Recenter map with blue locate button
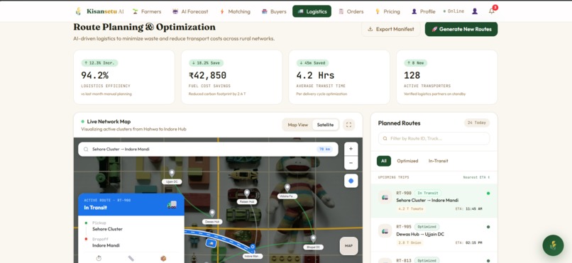Screen dimensions: 572x263 click(351, 181)
